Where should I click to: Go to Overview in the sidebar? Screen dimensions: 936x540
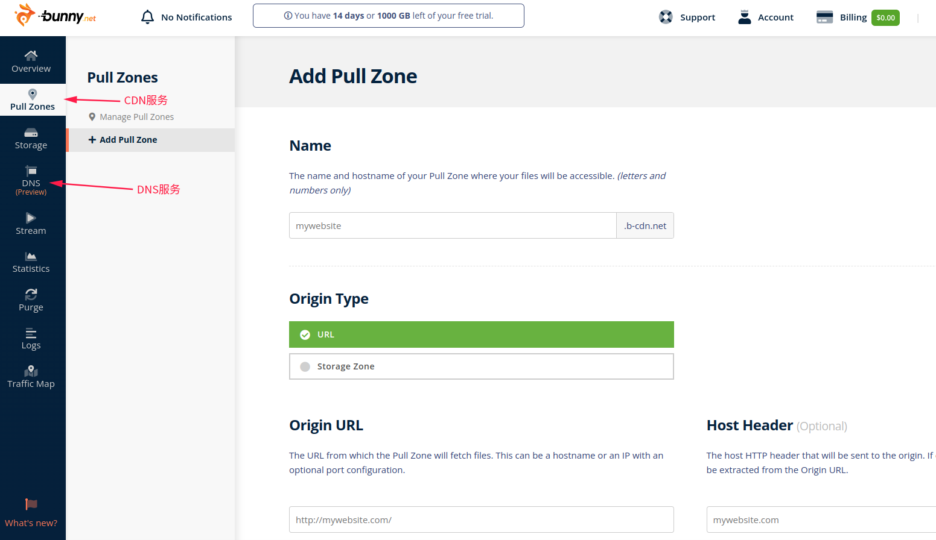click(31, 61)
